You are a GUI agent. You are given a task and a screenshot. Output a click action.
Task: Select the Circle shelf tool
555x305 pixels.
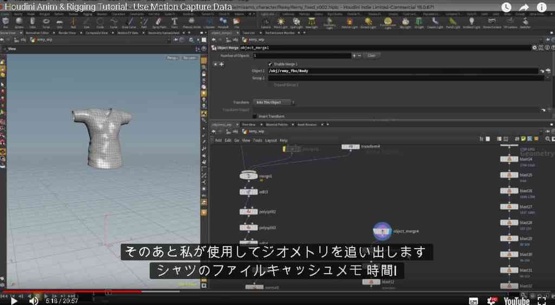click(x=100, y=22)
